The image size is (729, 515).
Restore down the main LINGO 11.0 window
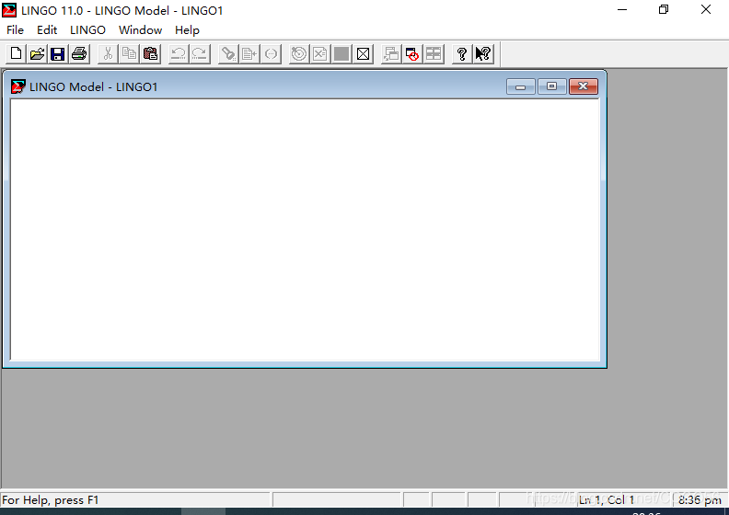(x=664, y=10)
